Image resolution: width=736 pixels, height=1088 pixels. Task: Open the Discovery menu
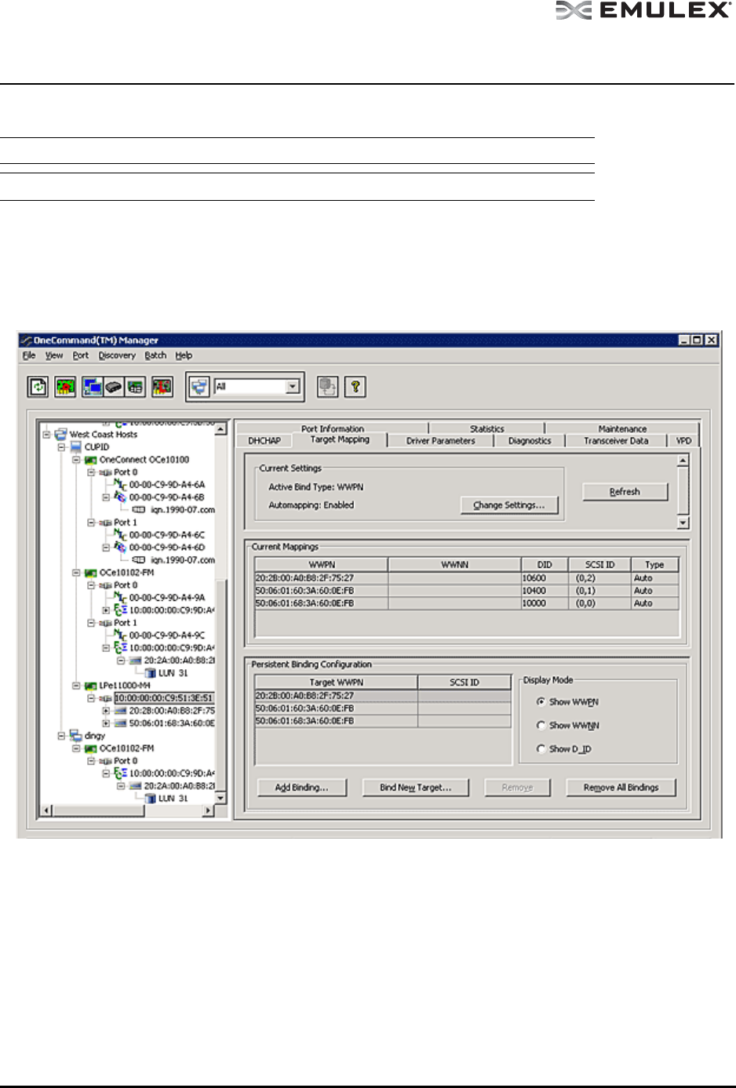point(117,355)
